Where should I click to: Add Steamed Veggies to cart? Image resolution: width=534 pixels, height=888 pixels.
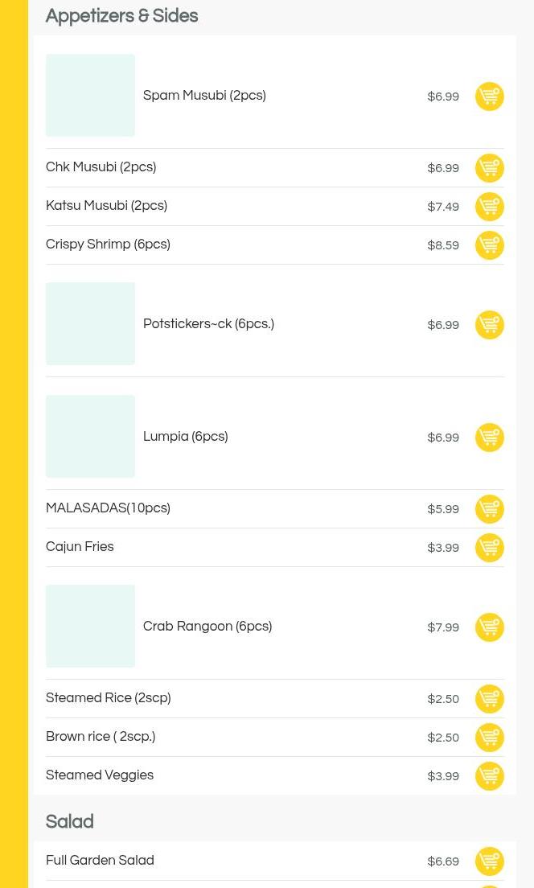489,776
